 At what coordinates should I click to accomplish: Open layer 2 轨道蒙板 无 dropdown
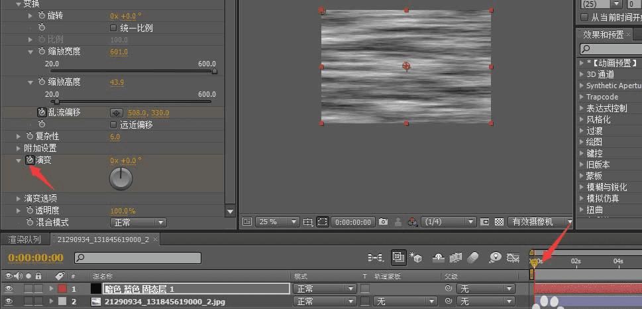coord(405,302)
